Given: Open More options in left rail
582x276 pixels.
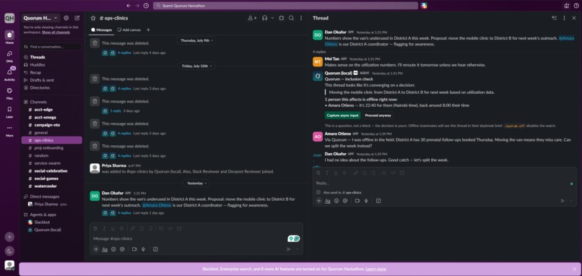Looking at the screenshot, I should click(9, 128).
